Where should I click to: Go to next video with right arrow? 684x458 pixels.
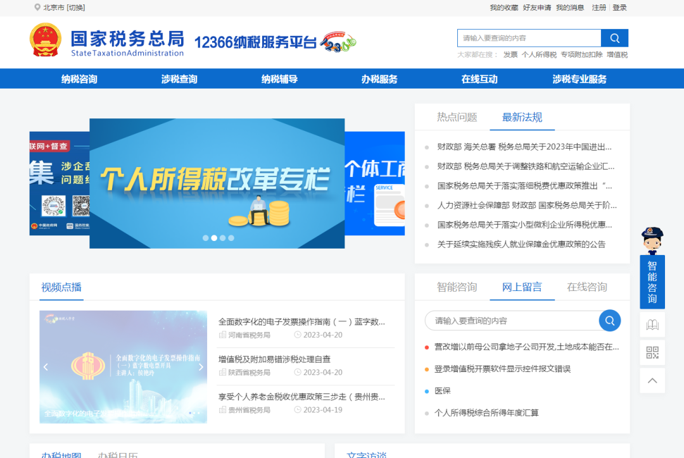pos(201,367)
